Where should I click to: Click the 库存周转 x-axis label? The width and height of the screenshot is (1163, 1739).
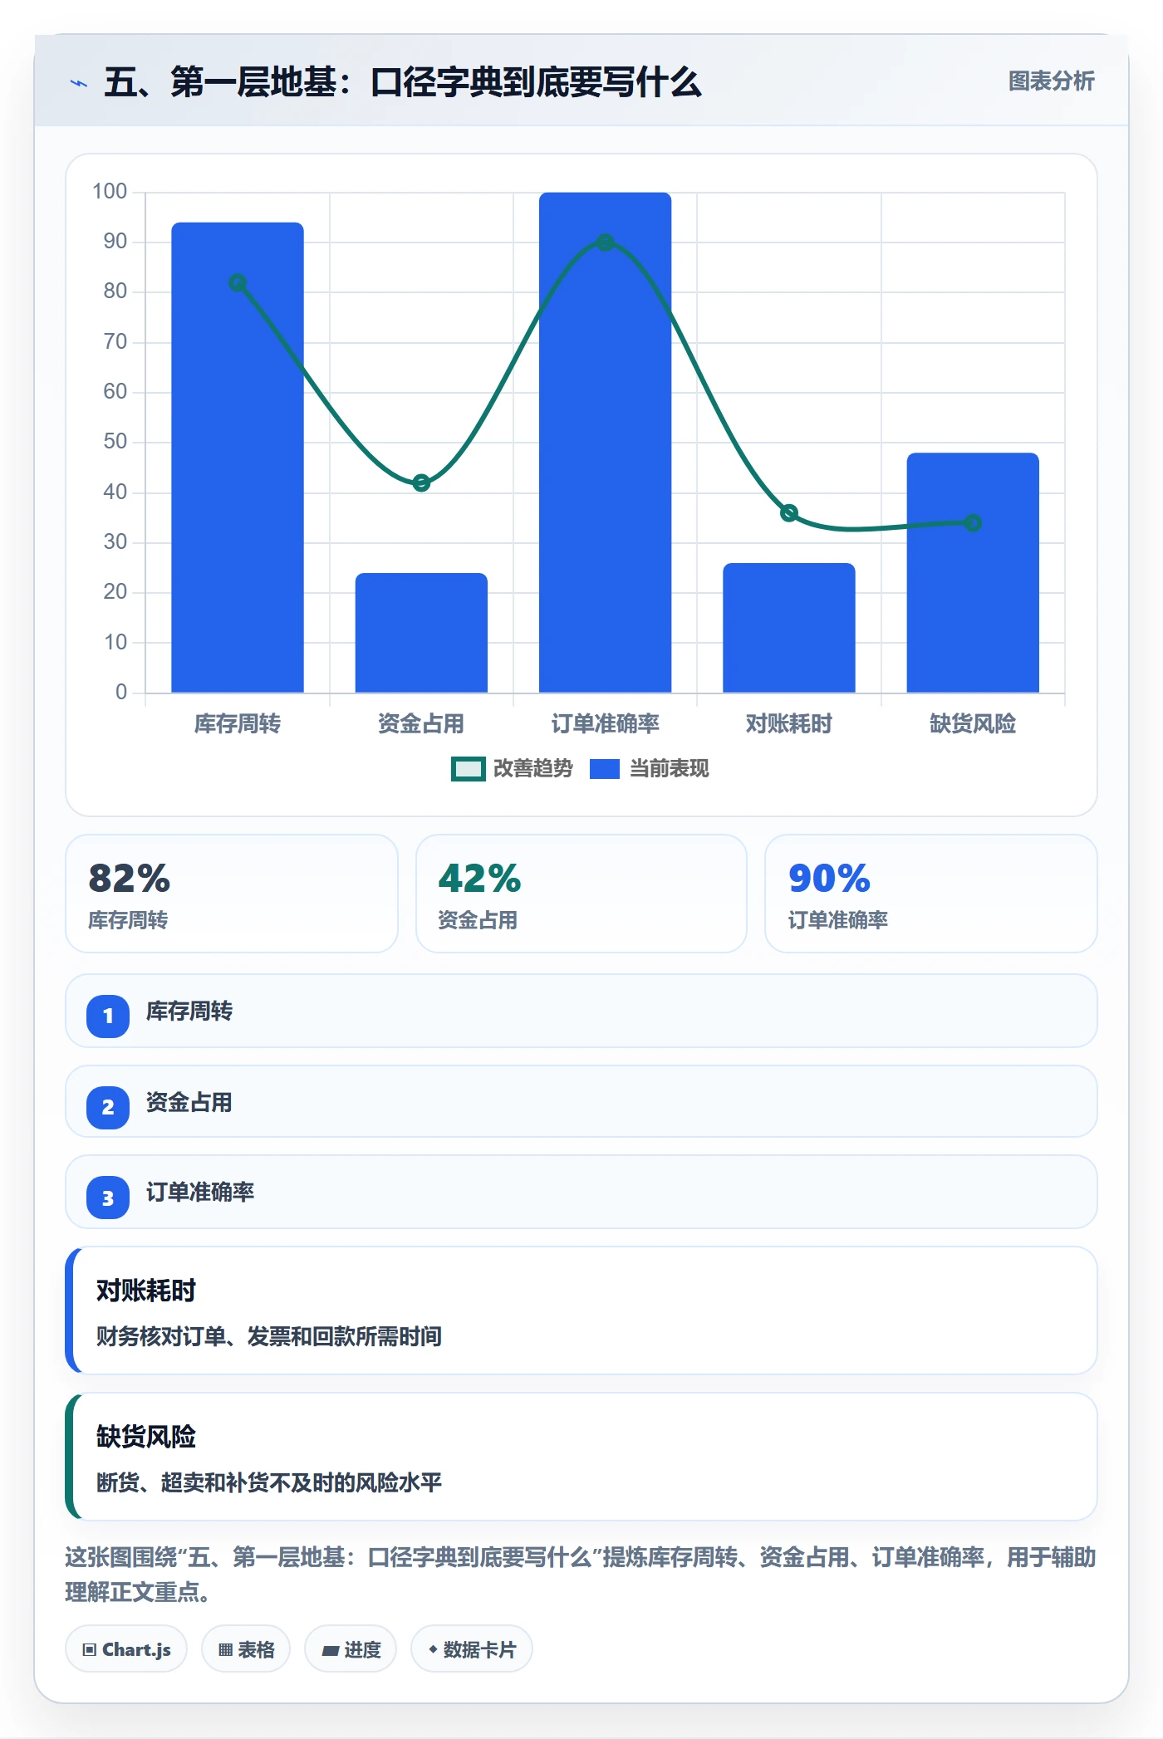tap(238, 724)
